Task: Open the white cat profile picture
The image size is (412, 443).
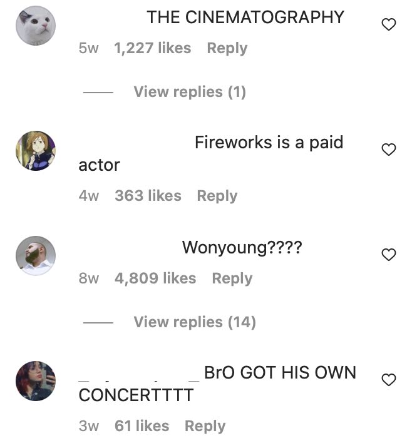Action: coord(36,26)
